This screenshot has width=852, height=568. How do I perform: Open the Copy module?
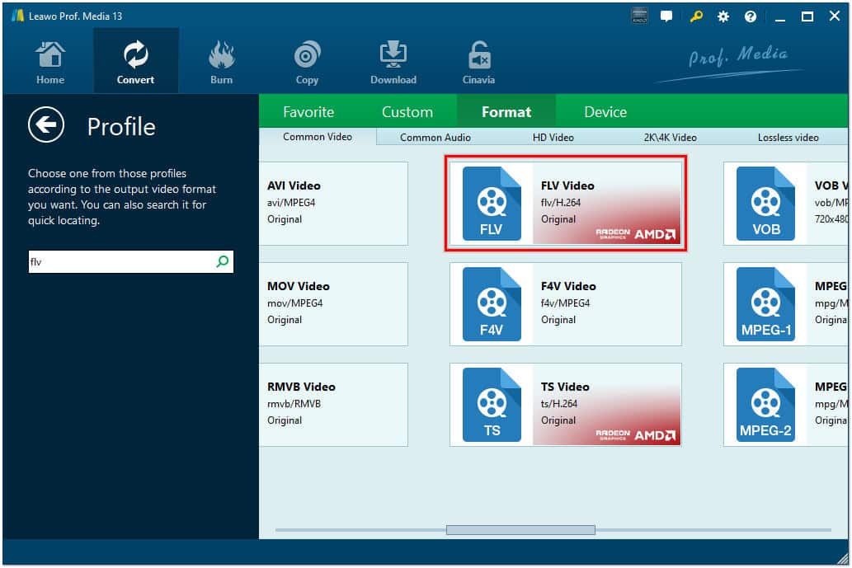pyautogui.click(x=306, y=60)
